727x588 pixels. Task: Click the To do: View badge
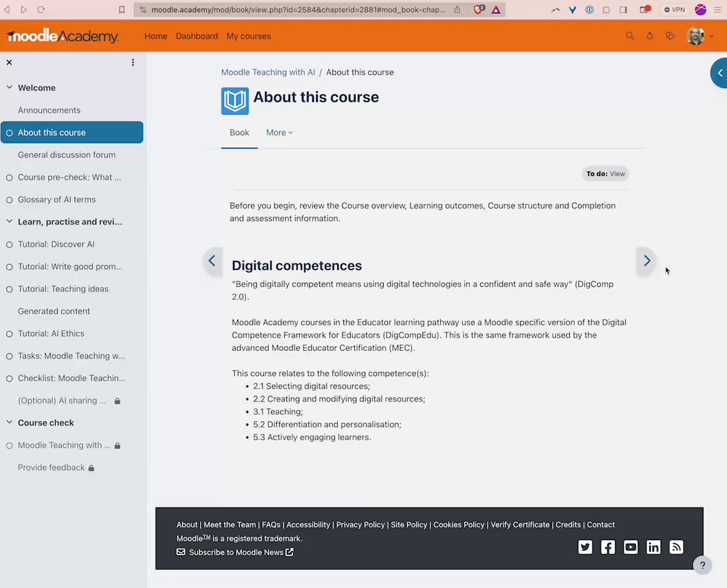coord(605,174)
